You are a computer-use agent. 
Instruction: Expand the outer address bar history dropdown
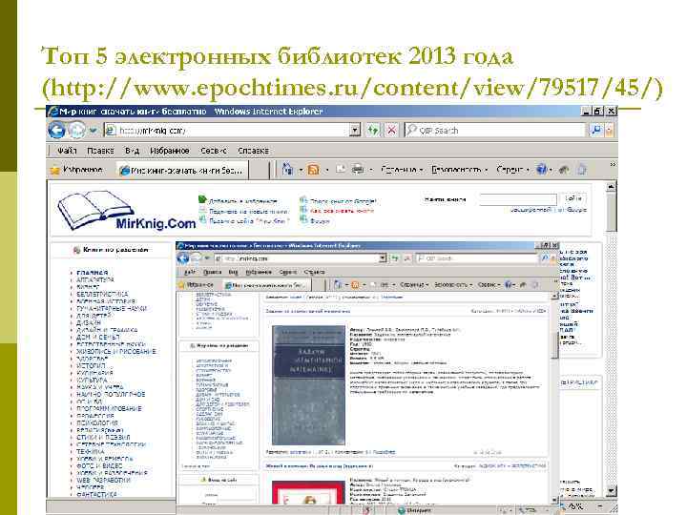(x=355, y=130)
